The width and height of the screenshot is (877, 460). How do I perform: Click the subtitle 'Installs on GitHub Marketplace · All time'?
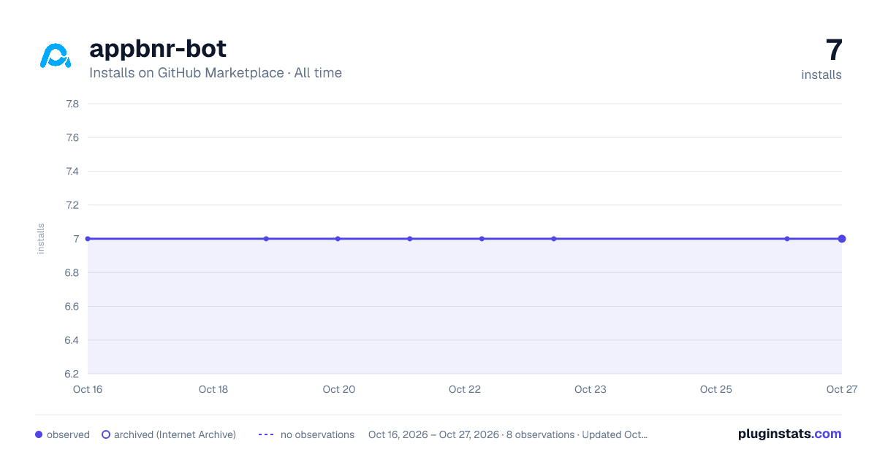pyautogui.click(x=216, y=73)
